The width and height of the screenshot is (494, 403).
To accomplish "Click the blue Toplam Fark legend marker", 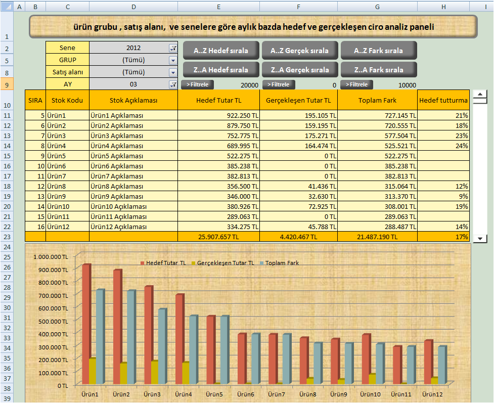I will (x=262, y=263).
